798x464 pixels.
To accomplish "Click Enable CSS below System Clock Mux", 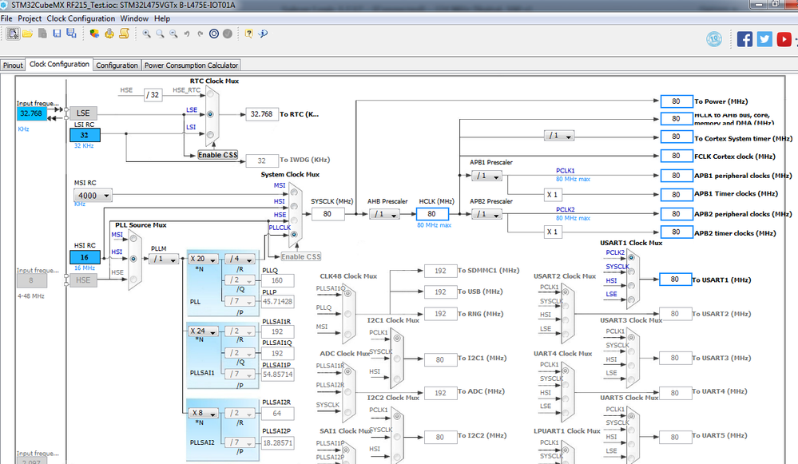I will coord(301,256).
